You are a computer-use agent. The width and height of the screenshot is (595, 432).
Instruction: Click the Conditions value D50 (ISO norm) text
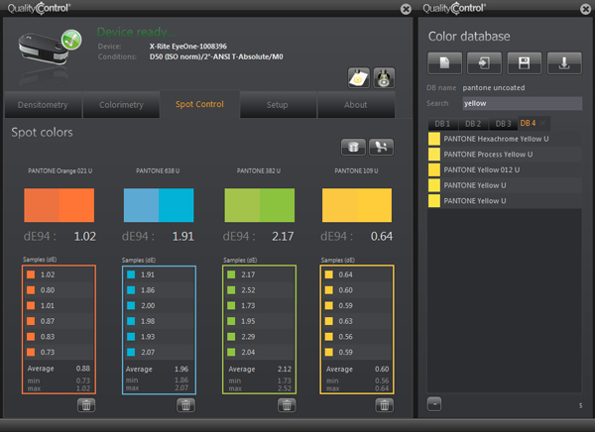coord(216,56)
